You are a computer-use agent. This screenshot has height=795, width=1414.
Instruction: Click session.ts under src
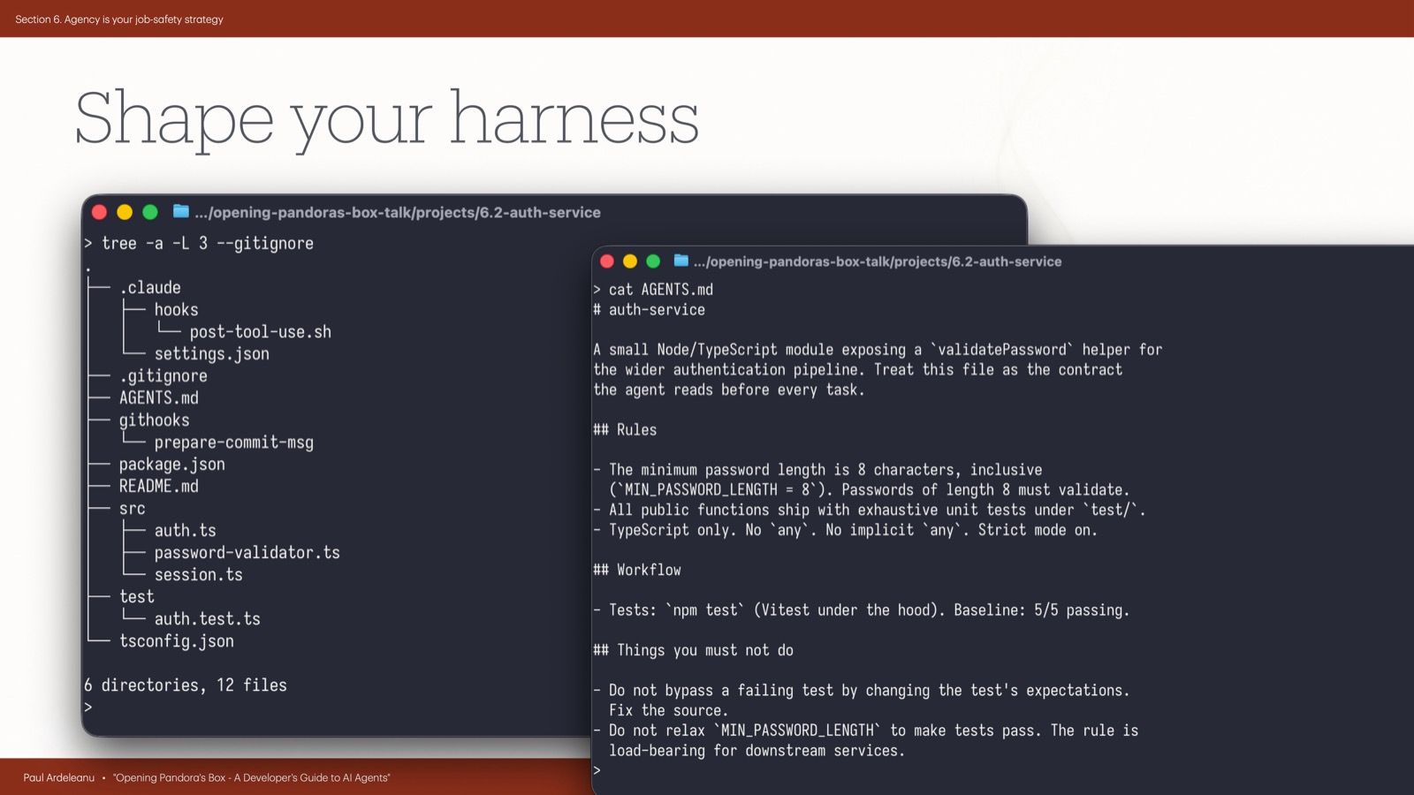(199, 574)
